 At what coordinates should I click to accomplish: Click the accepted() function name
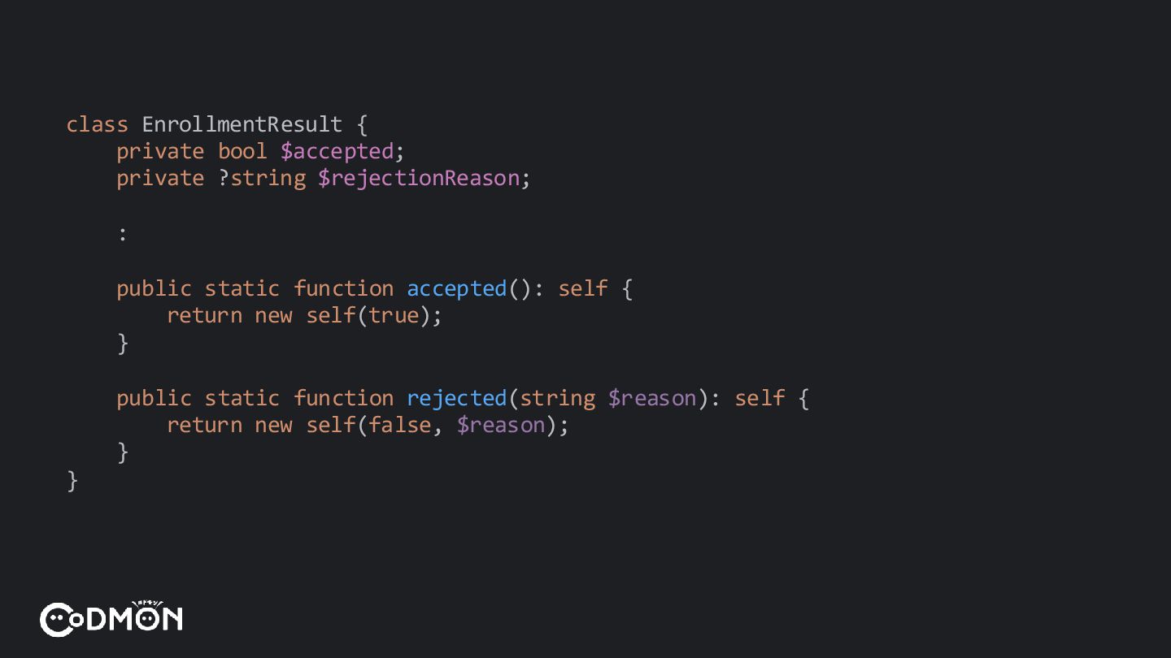pos(456,288)
